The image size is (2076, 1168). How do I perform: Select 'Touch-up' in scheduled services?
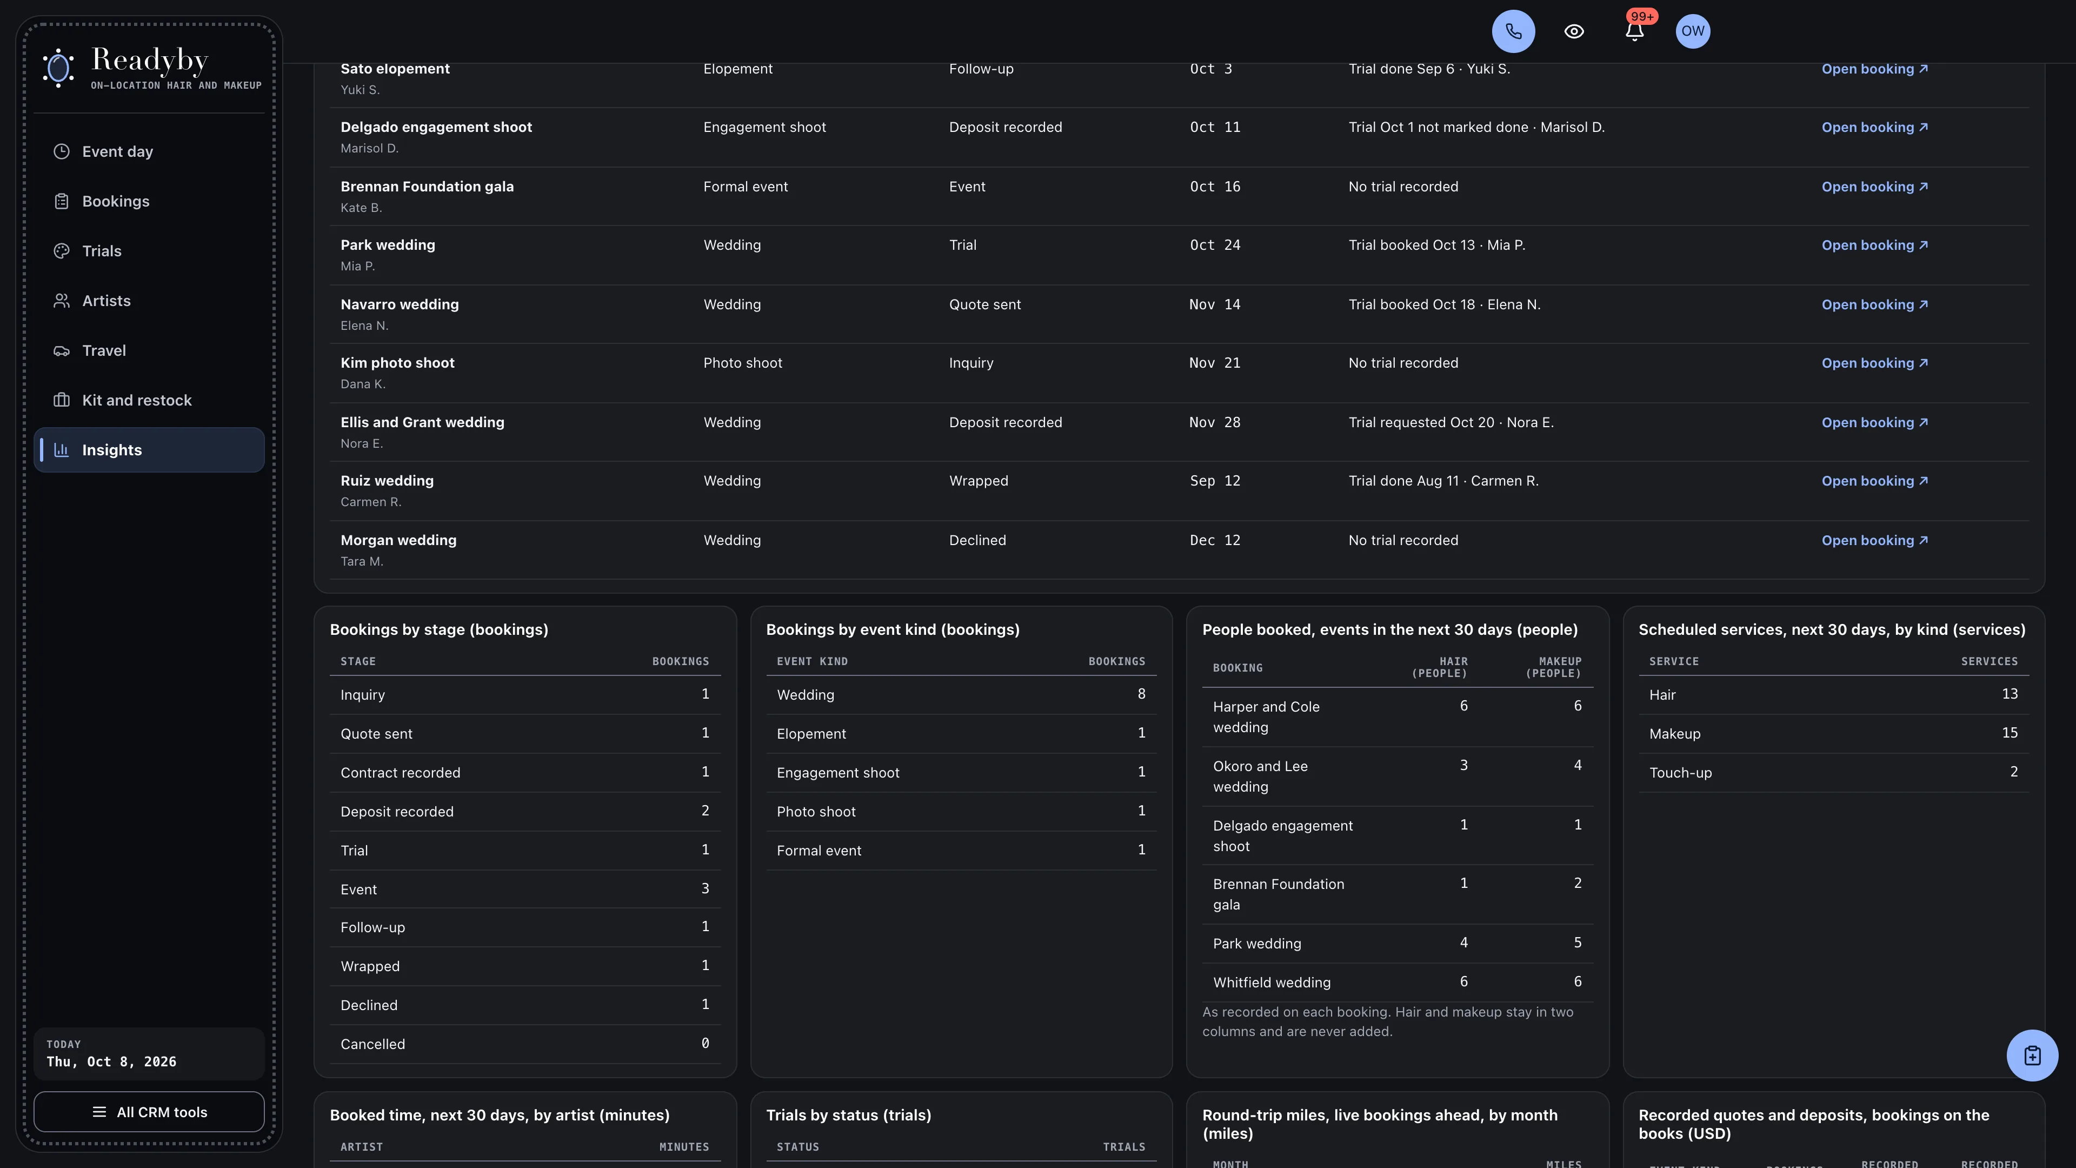(x=1833, y=773)
